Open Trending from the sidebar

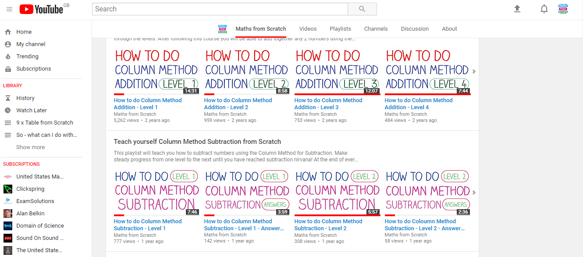[27, 57]
